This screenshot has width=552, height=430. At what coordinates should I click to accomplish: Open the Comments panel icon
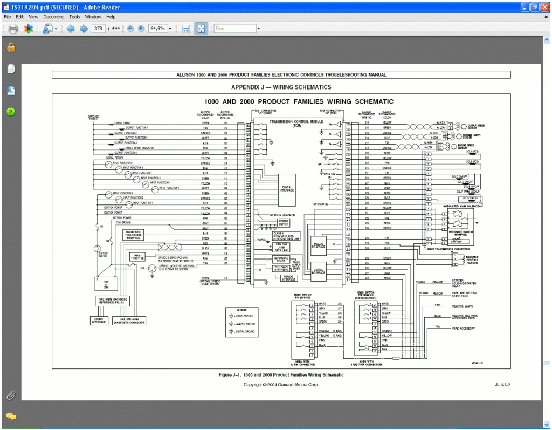click(11, 417)
